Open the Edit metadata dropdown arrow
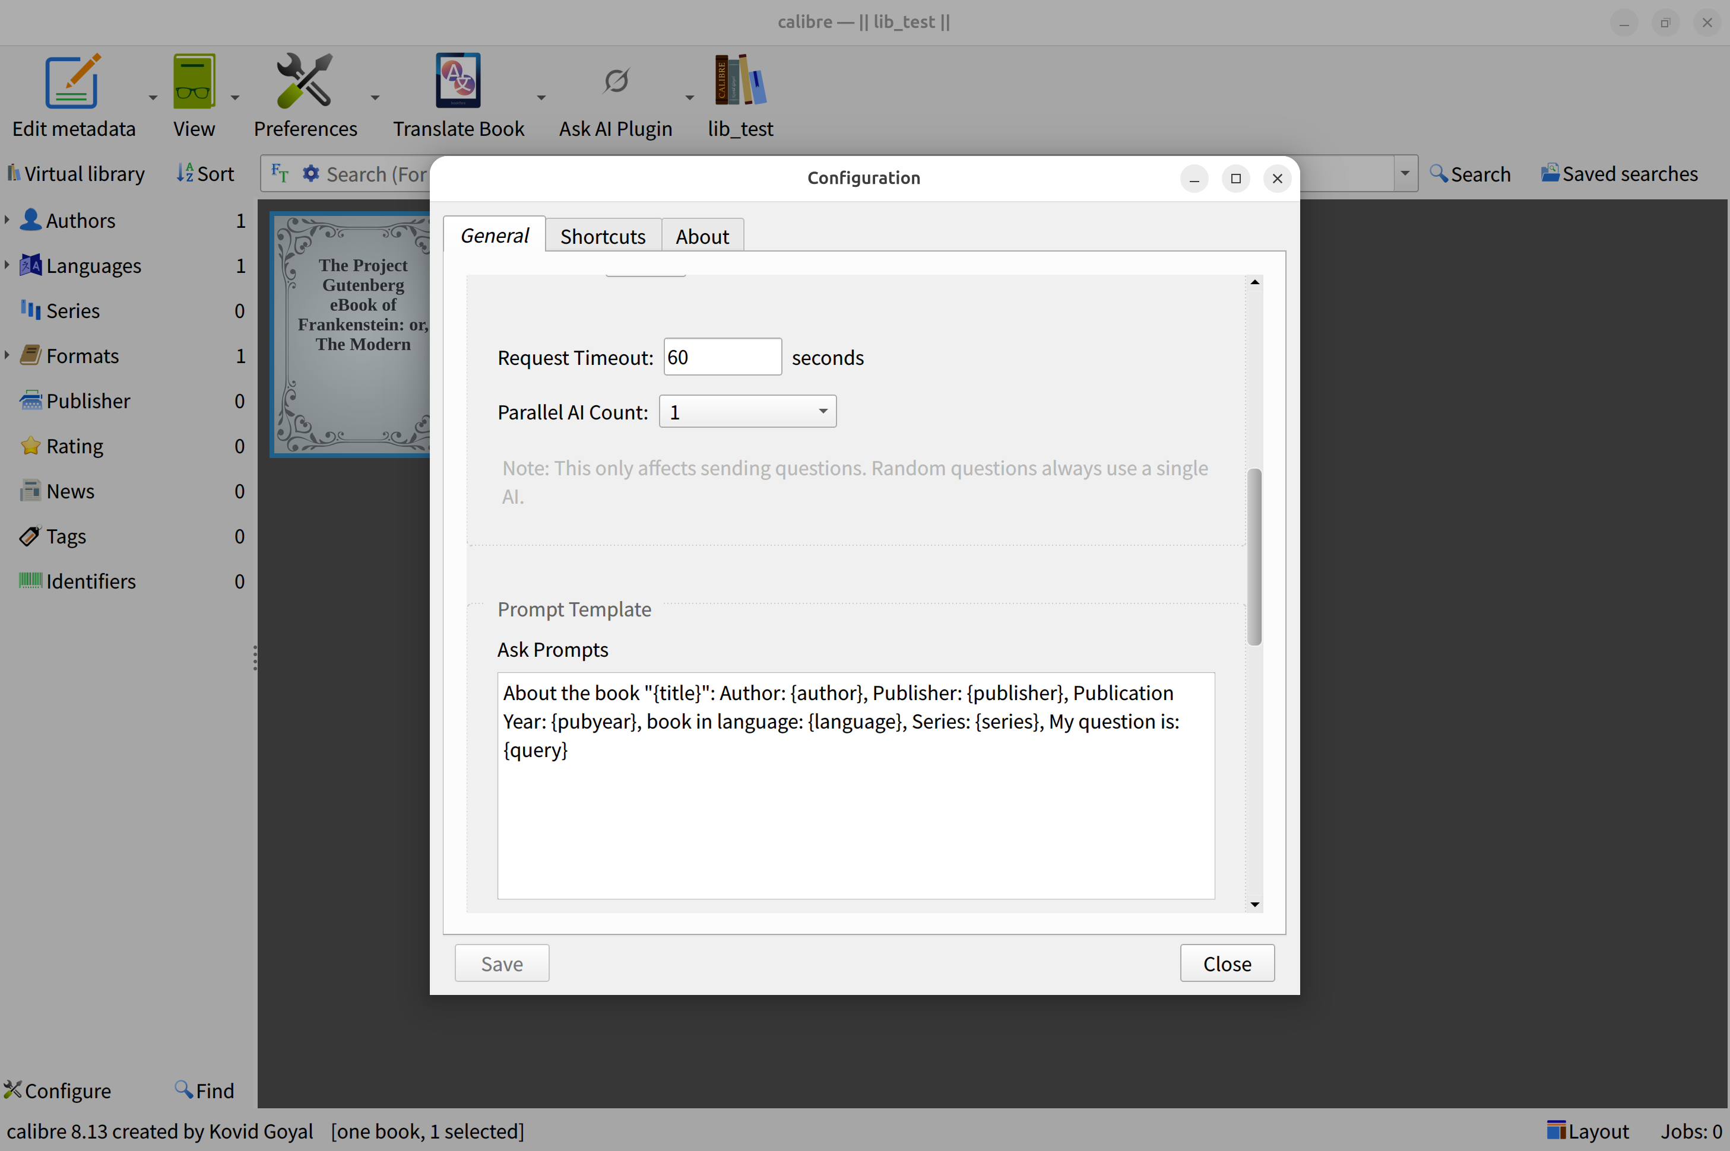The image size is (1730, 1151). tap(153, 97)
